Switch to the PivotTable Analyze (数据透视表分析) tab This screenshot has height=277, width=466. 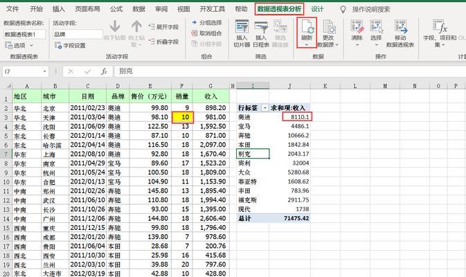279,9
